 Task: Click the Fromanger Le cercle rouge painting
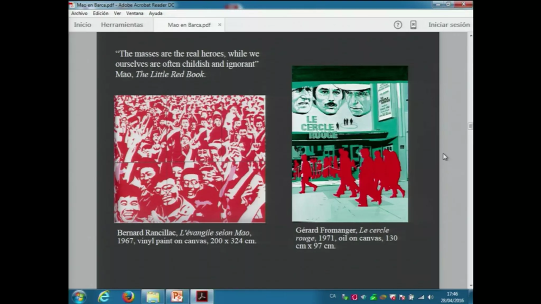click(x=350, y=144)
